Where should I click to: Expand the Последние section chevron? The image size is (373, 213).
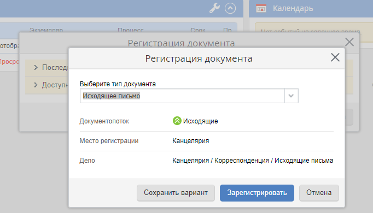point(36,67)
